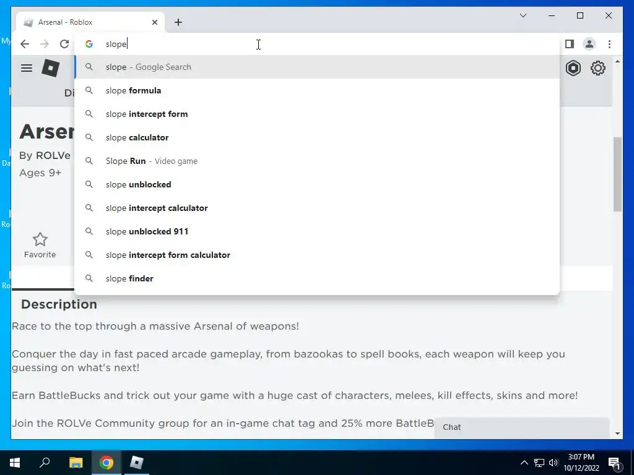Open the network icon in the system tray
The width and height of the screenshot is (634, 475).
point(539,463)
